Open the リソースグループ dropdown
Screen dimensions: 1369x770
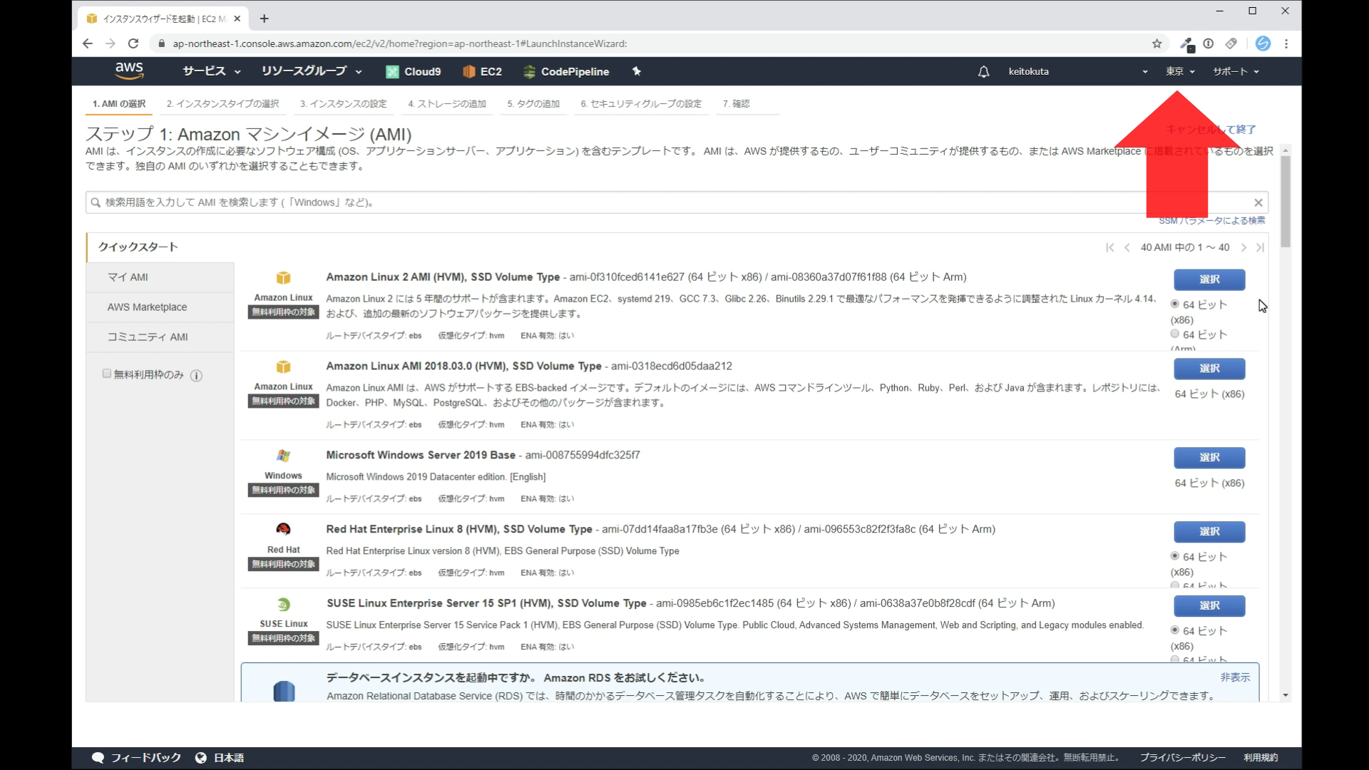tap(312, 71)
